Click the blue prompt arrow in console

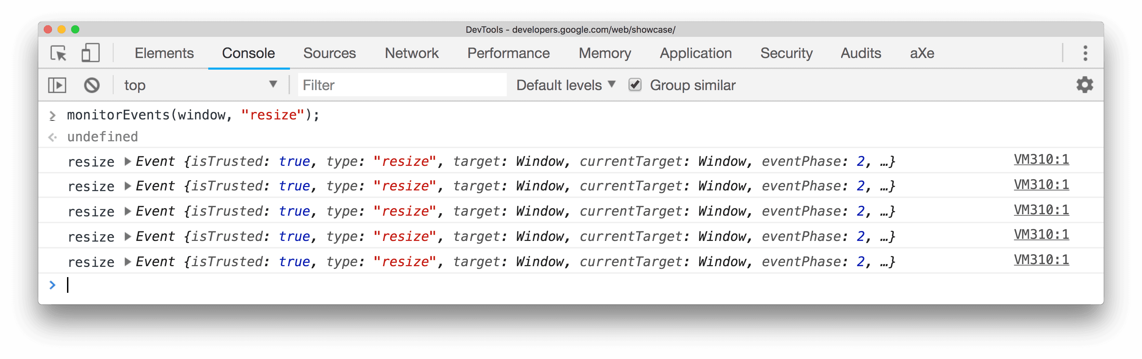[53, 285]
